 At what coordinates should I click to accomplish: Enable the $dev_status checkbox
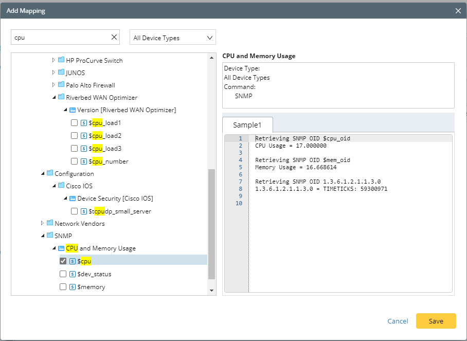pos(63,274)
